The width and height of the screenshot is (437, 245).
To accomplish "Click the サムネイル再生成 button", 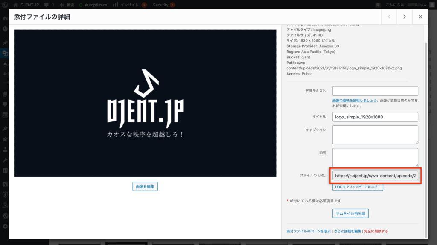I will point(350,213).
